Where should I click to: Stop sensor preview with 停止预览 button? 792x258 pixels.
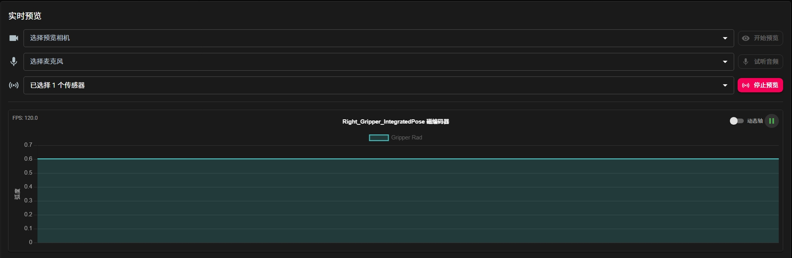(760, 85)
